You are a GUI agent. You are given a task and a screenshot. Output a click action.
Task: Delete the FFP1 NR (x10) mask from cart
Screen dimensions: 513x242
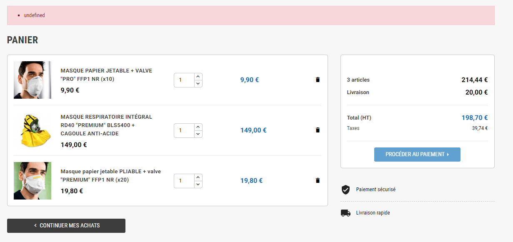[x=318, y=80]
